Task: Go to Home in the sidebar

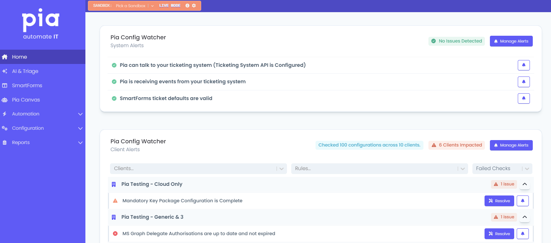Action: pyautogui.click(x=43, y=57)
